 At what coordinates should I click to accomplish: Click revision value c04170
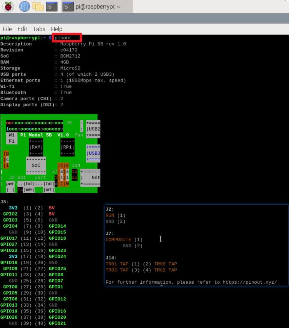click(69, 50)
